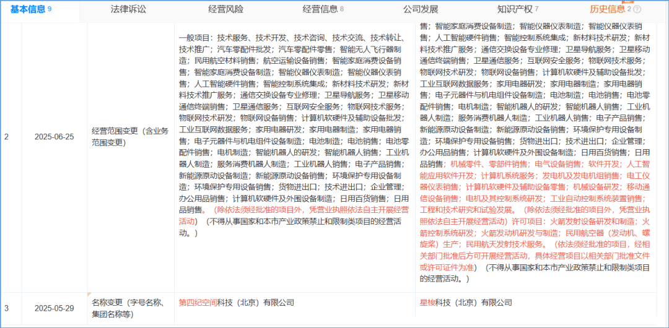Select the 经营范围变更 change item cell
The image size is (669, 328).
click(x=129, y=136)
